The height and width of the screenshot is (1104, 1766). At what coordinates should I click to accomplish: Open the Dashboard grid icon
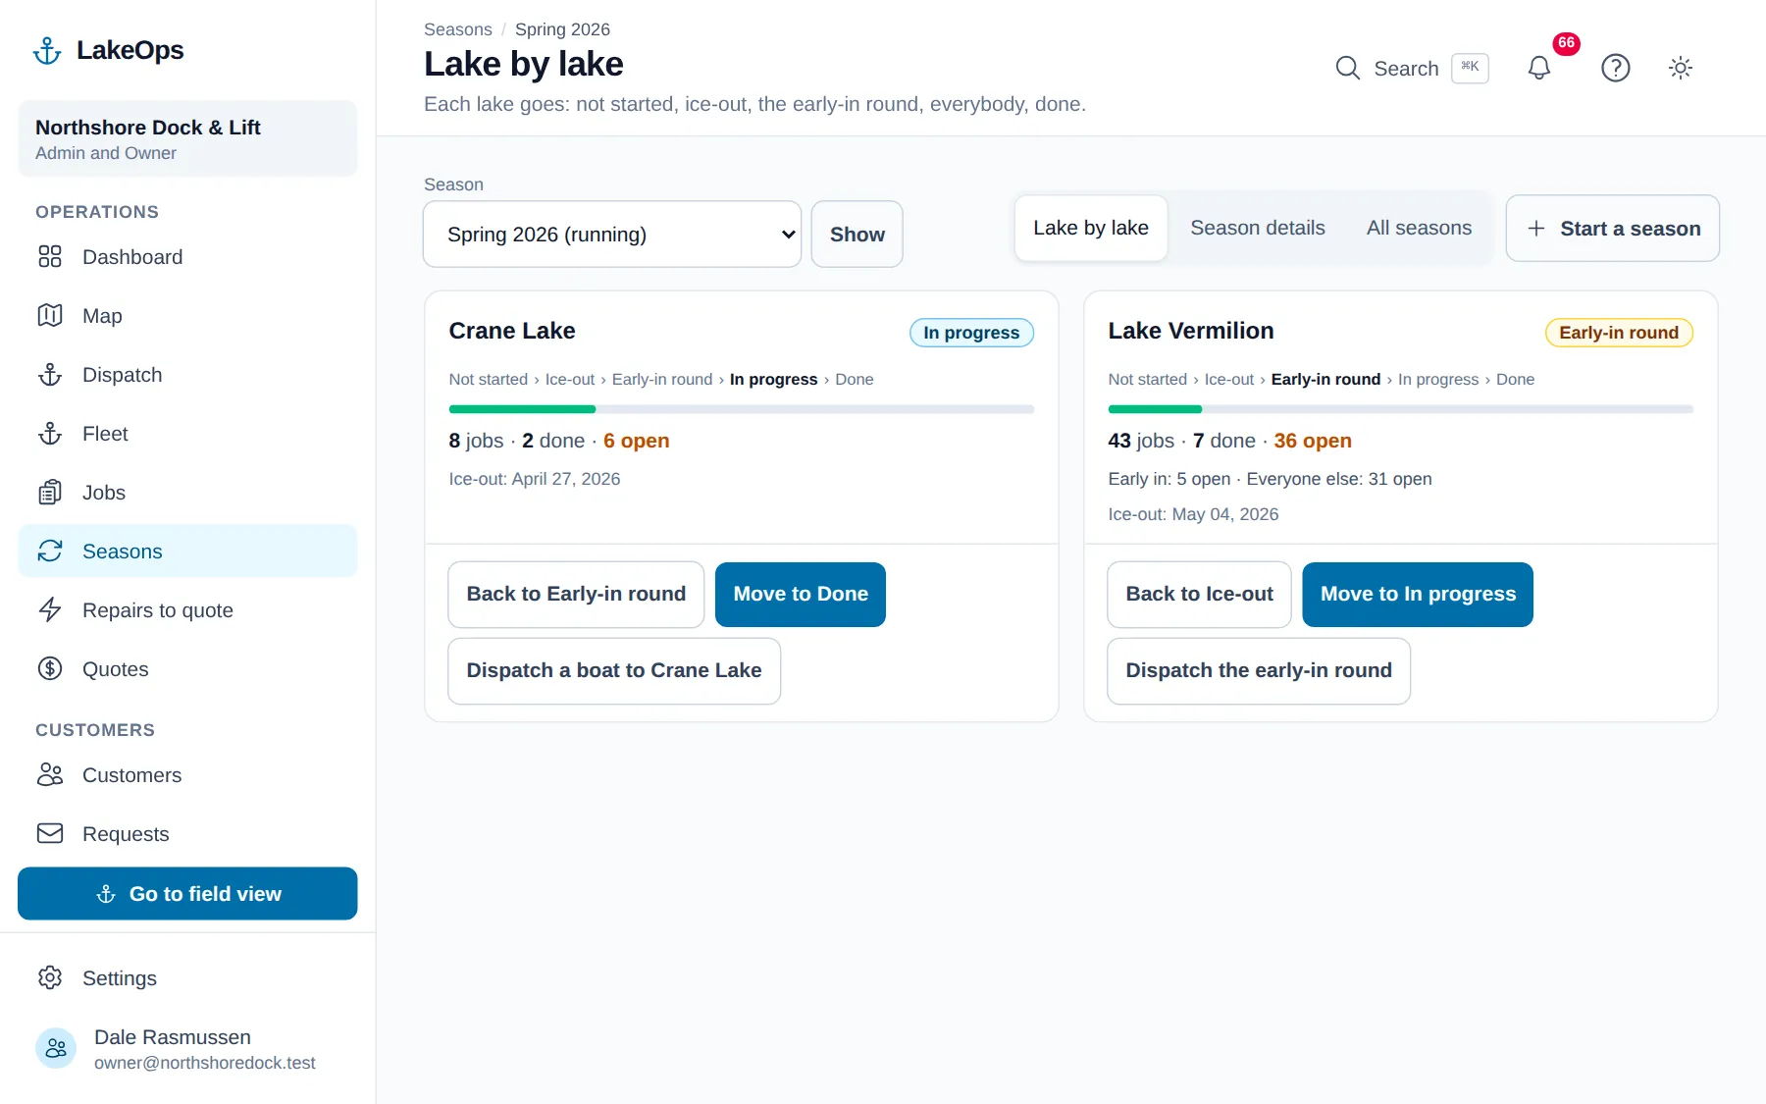(x=50, y=257)
